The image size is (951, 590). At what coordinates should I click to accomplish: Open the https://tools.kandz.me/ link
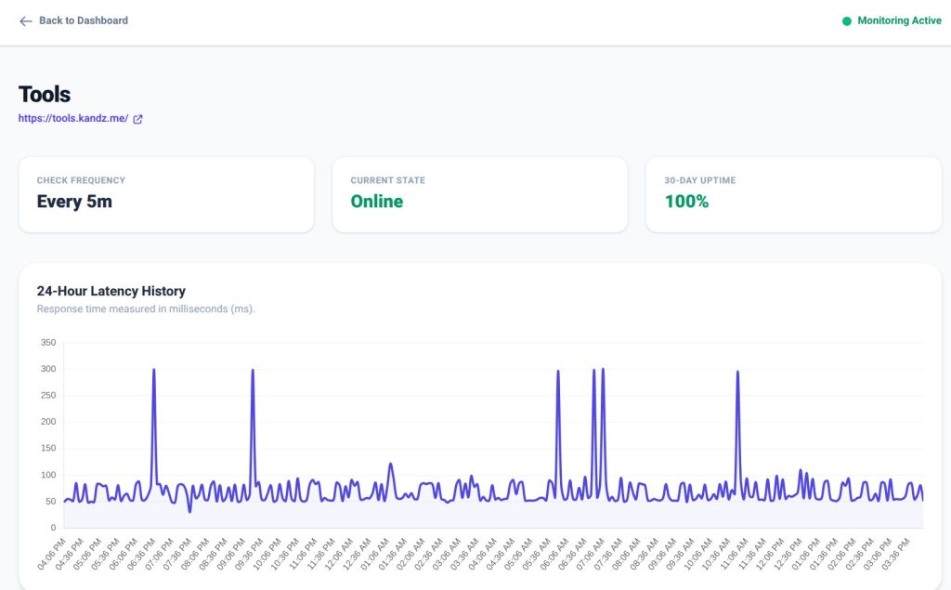pyautogui.click(x=72, y=118)
